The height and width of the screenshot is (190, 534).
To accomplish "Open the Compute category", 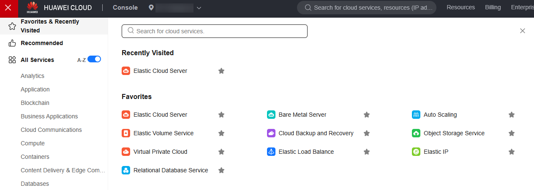I will [33, 143].
